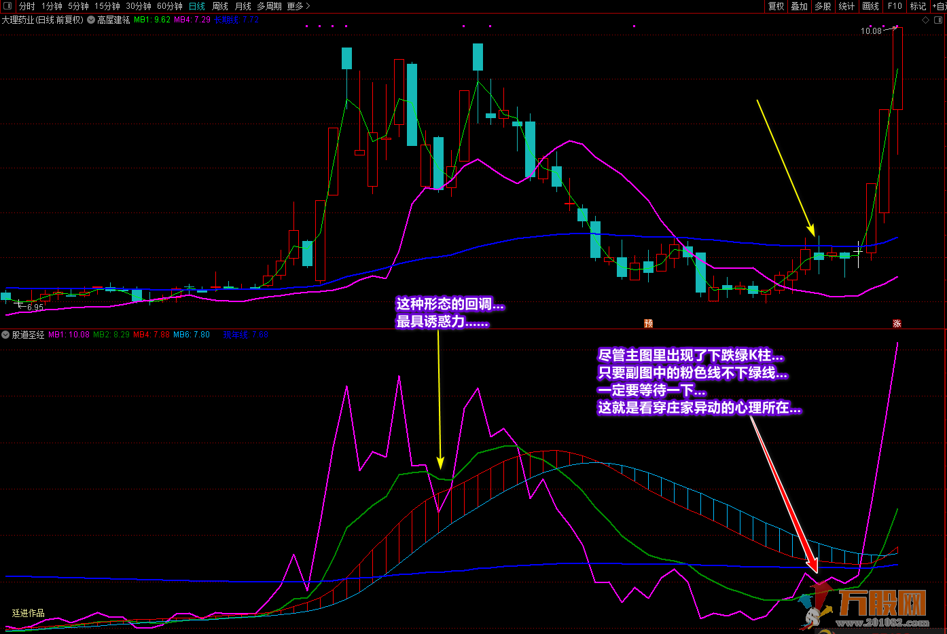Image resolution: width=947 pixels, height=634 pixels.
Task: Click sub-chart MB4: 7.88 value
Action: click(151, 335)
